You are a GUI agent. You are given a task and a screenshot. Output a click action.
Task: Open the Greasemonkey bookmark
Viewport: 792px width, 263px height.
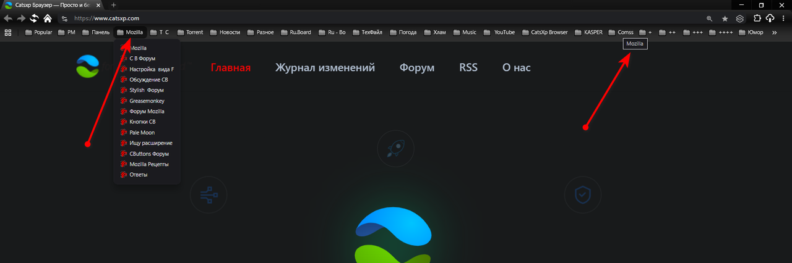point(147,101)
